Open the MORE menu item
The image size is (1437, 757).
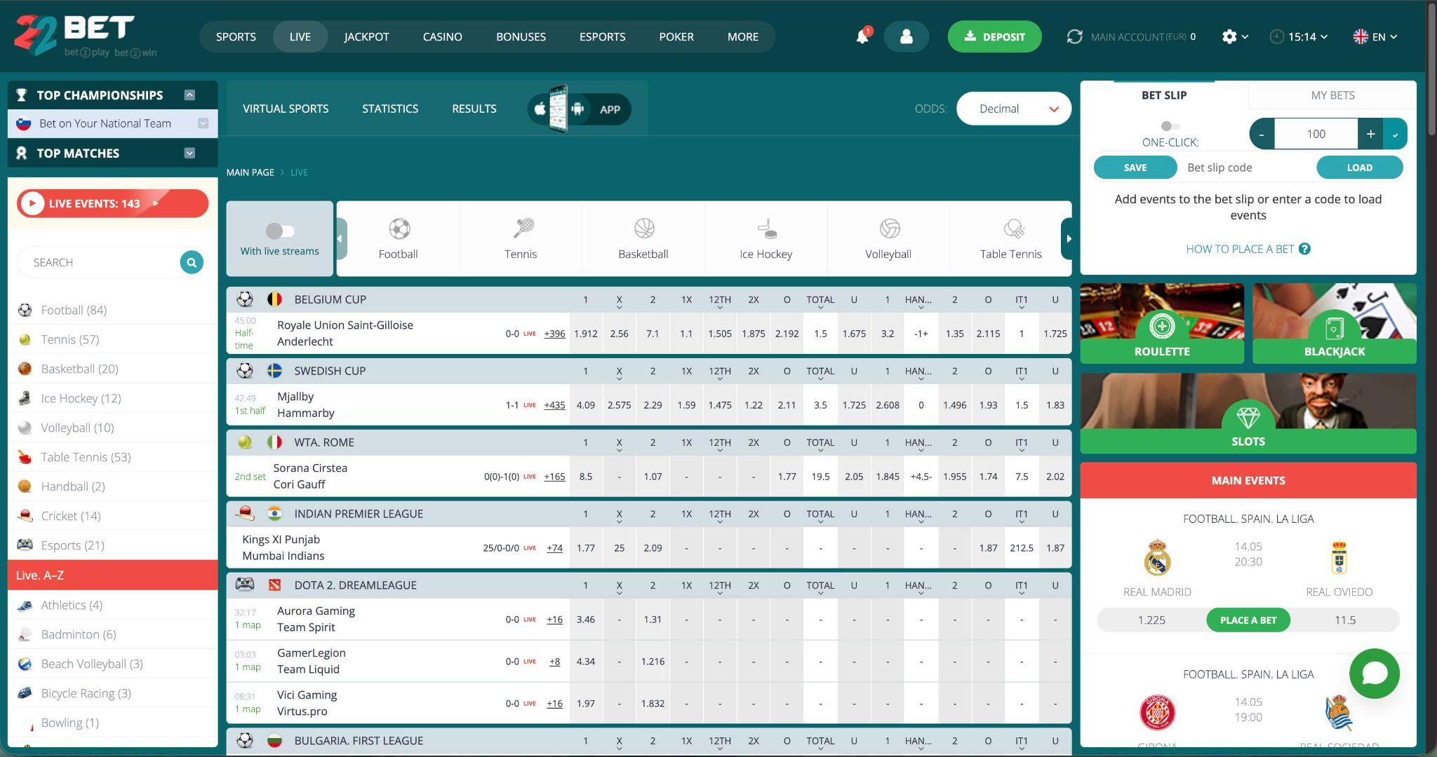(742, 36)
